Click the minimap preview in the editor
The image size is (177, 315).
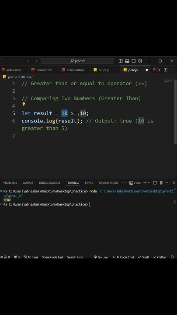(168, 81)
